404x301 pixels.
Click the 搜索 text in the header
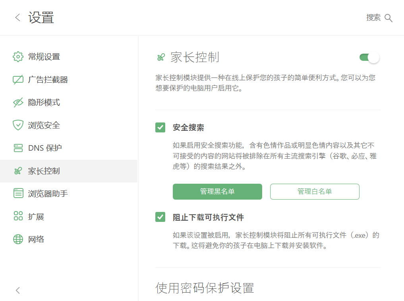(x=373, y=17)
